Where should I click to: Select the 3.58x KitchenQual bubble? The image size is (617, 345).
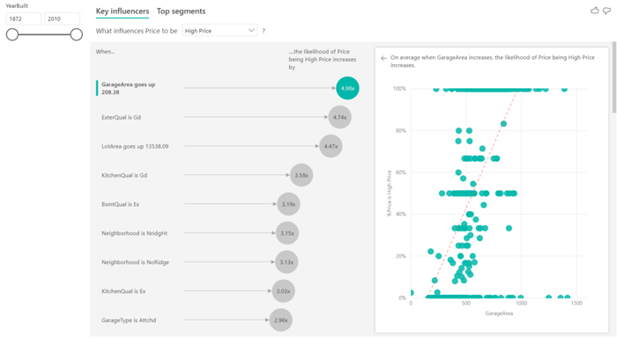coord(301,175)
